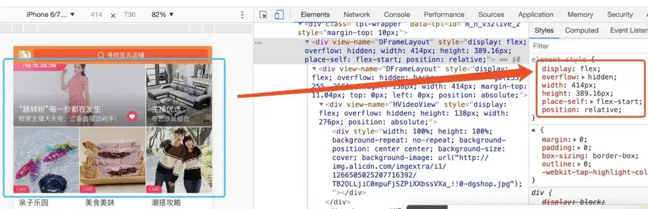Click the LIVE badge on the fish toys image
Image resolution: width=648 pixels, height=209 pixels.
pos(22,189)
